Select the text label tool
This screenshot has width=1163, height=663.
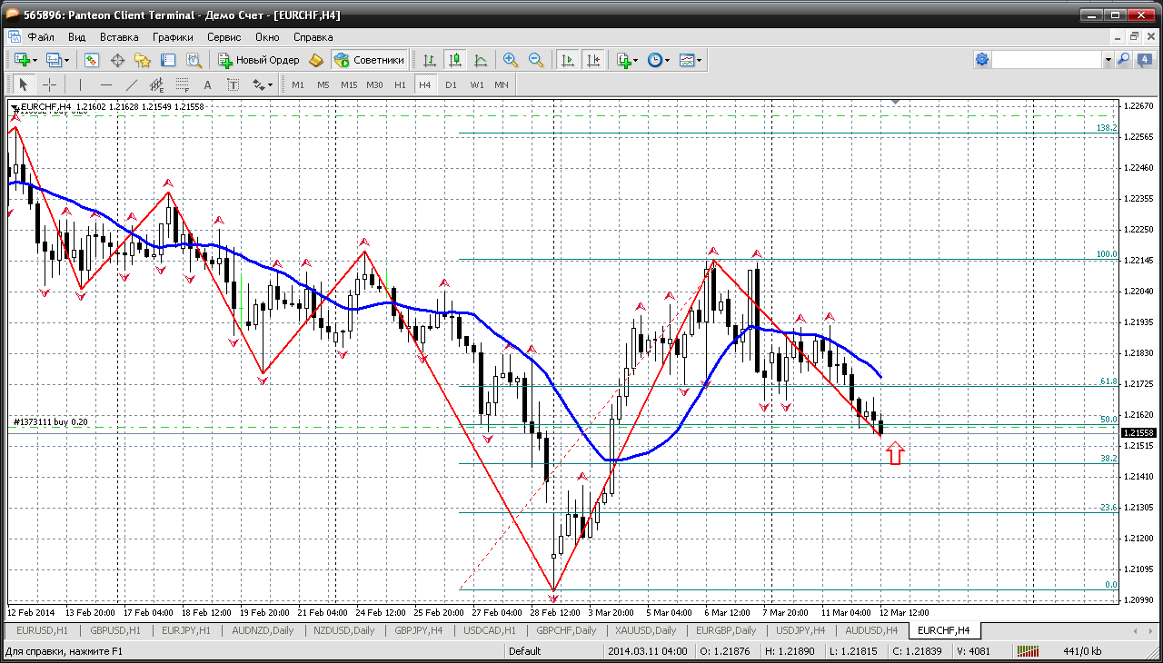pyautogui.click(x=233, y=84)
